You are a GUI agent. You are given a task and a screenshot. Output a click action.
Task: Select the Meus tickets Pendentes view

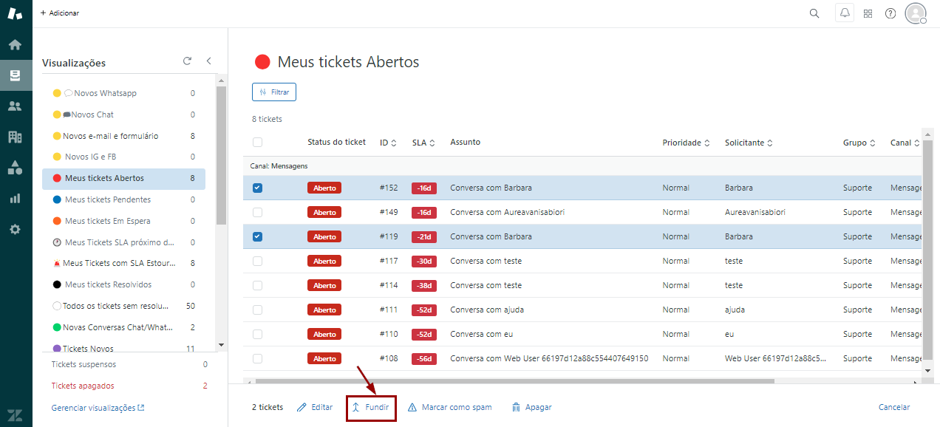108,199
